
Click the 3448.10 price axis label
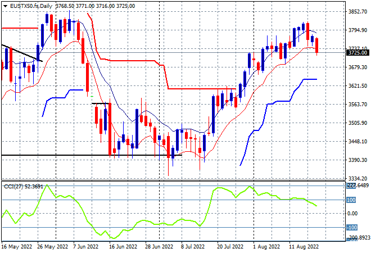[358, 141]
